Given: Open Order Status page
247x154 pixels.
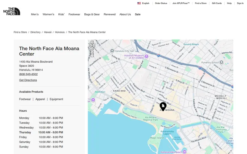Looking at the screenshot, I should [161, 3].
